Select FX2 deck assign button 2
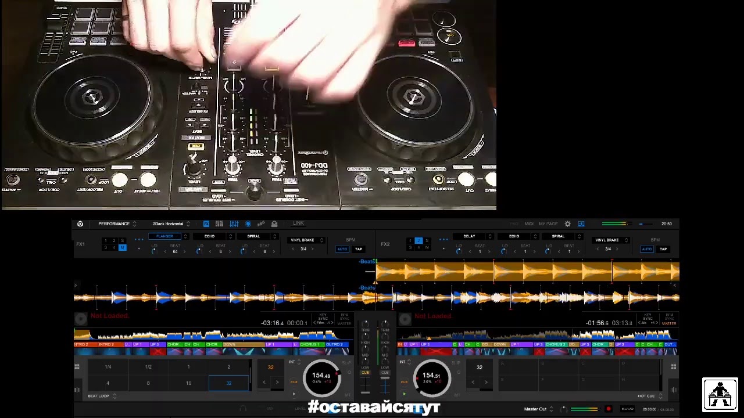Viewport: 744px width, 418px height. [x=418, y=240]
